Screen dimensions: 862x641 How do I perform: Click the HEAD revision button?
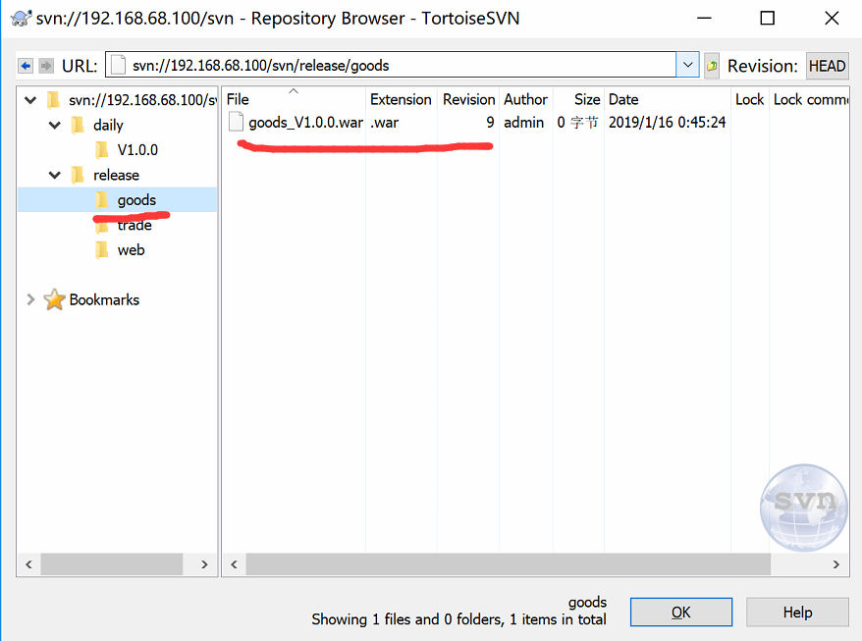[x=828, y=66]
